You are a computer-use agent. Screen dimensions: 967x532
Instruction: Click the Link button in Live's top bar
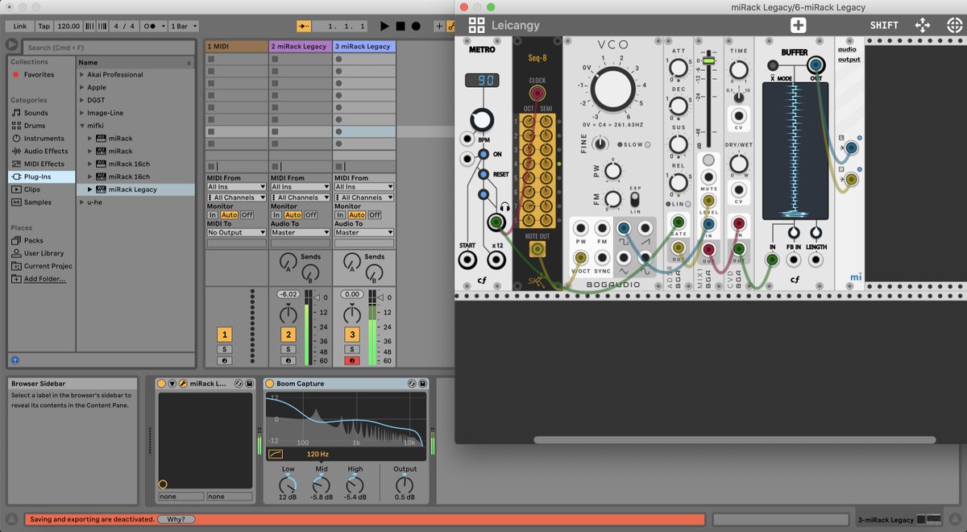(19, 26)
